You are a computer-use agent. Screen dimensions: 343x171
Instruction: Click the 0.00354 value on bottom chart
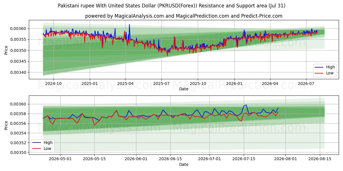coord(19,133)
